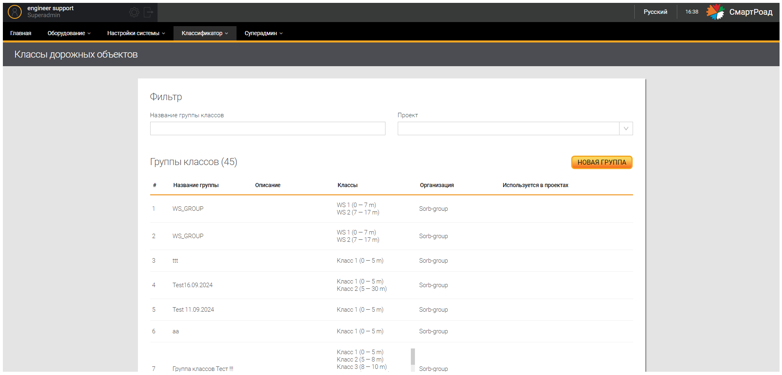The width and height of the screenshot is (782, 375).
Task: Click the Используется в проектах header
Action: pos(536,185)
